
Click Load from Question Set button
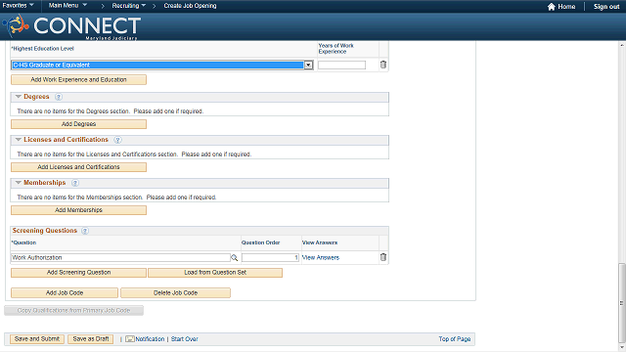215,273
